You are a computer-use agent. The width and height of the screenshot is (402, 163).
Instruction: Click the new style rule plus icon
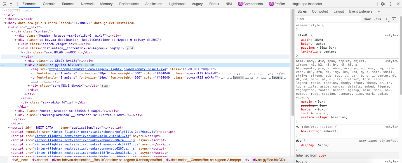pos(386,19)
